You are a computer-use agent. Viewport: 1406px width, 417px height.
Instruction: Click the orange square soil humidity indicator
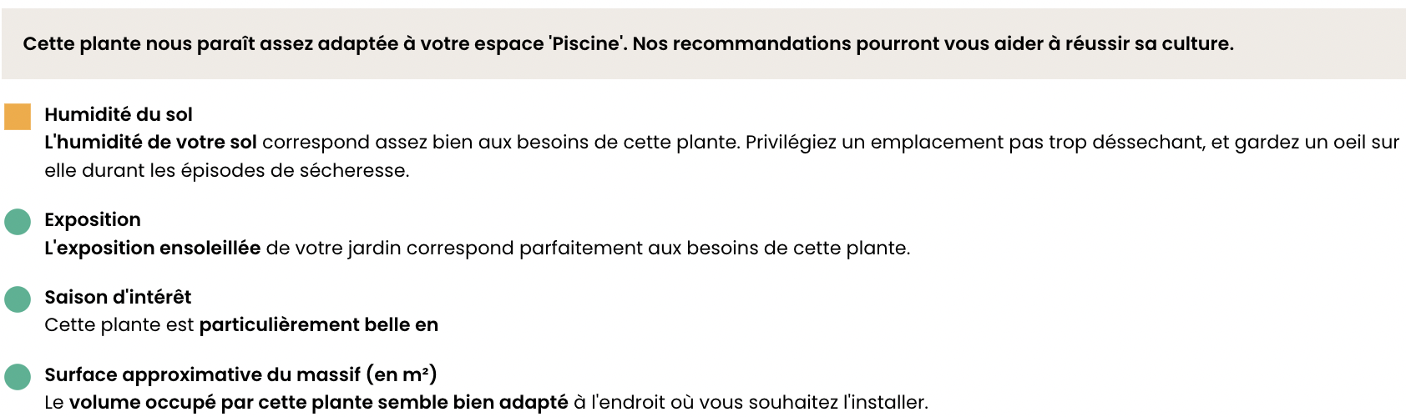(x=18, y=117)
